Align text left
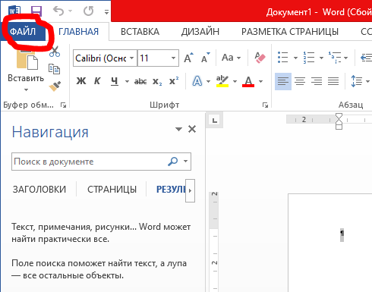 point(283,81)
